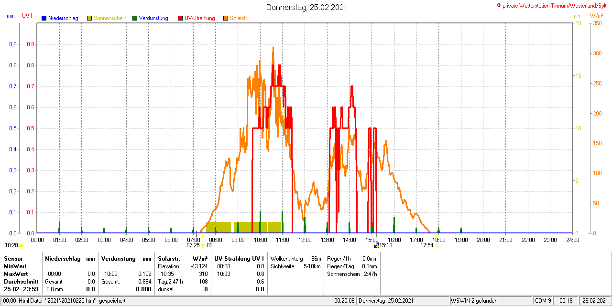
Task: Click the UV max time 10:33
Action: [224, 274]
